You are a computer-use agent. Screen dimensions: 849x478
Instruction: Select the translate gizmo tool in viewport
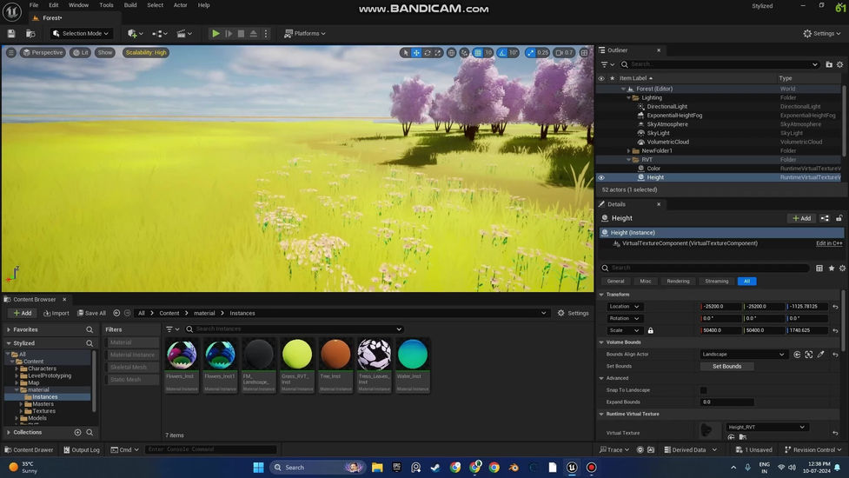(416, 53)
